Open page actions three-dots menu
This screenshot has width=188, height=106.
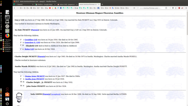click(170, 8)
